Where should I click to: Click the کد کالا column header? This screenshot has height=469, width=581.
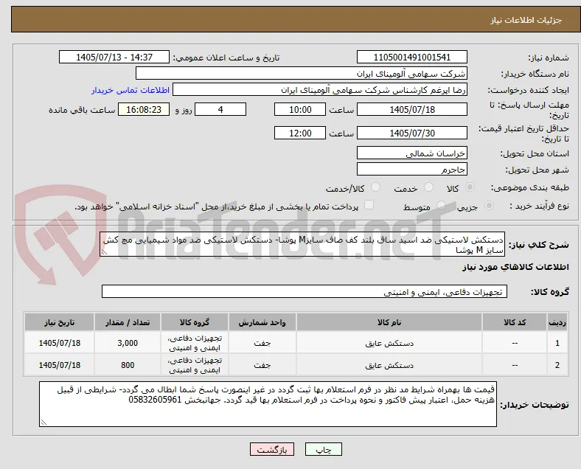(515, 322)
